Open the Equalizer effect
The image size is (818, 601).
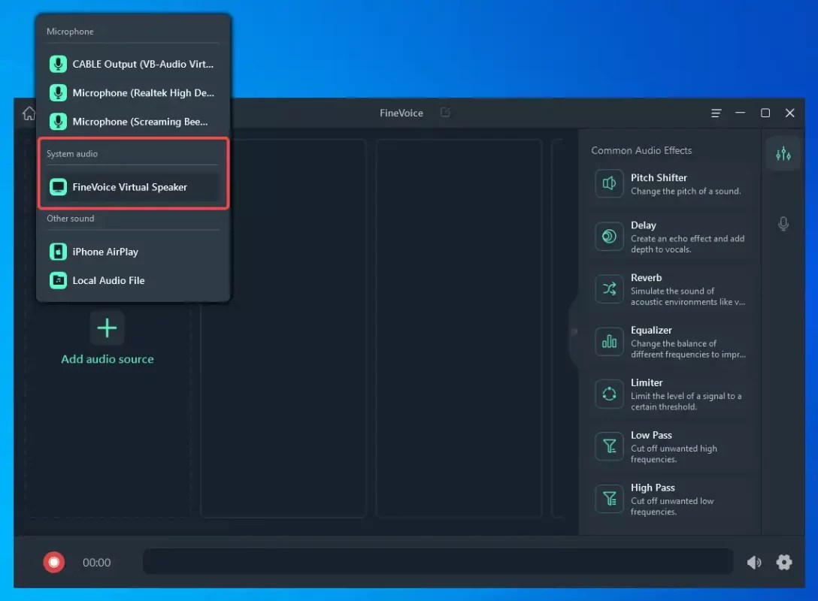click(x=609, y=342)
